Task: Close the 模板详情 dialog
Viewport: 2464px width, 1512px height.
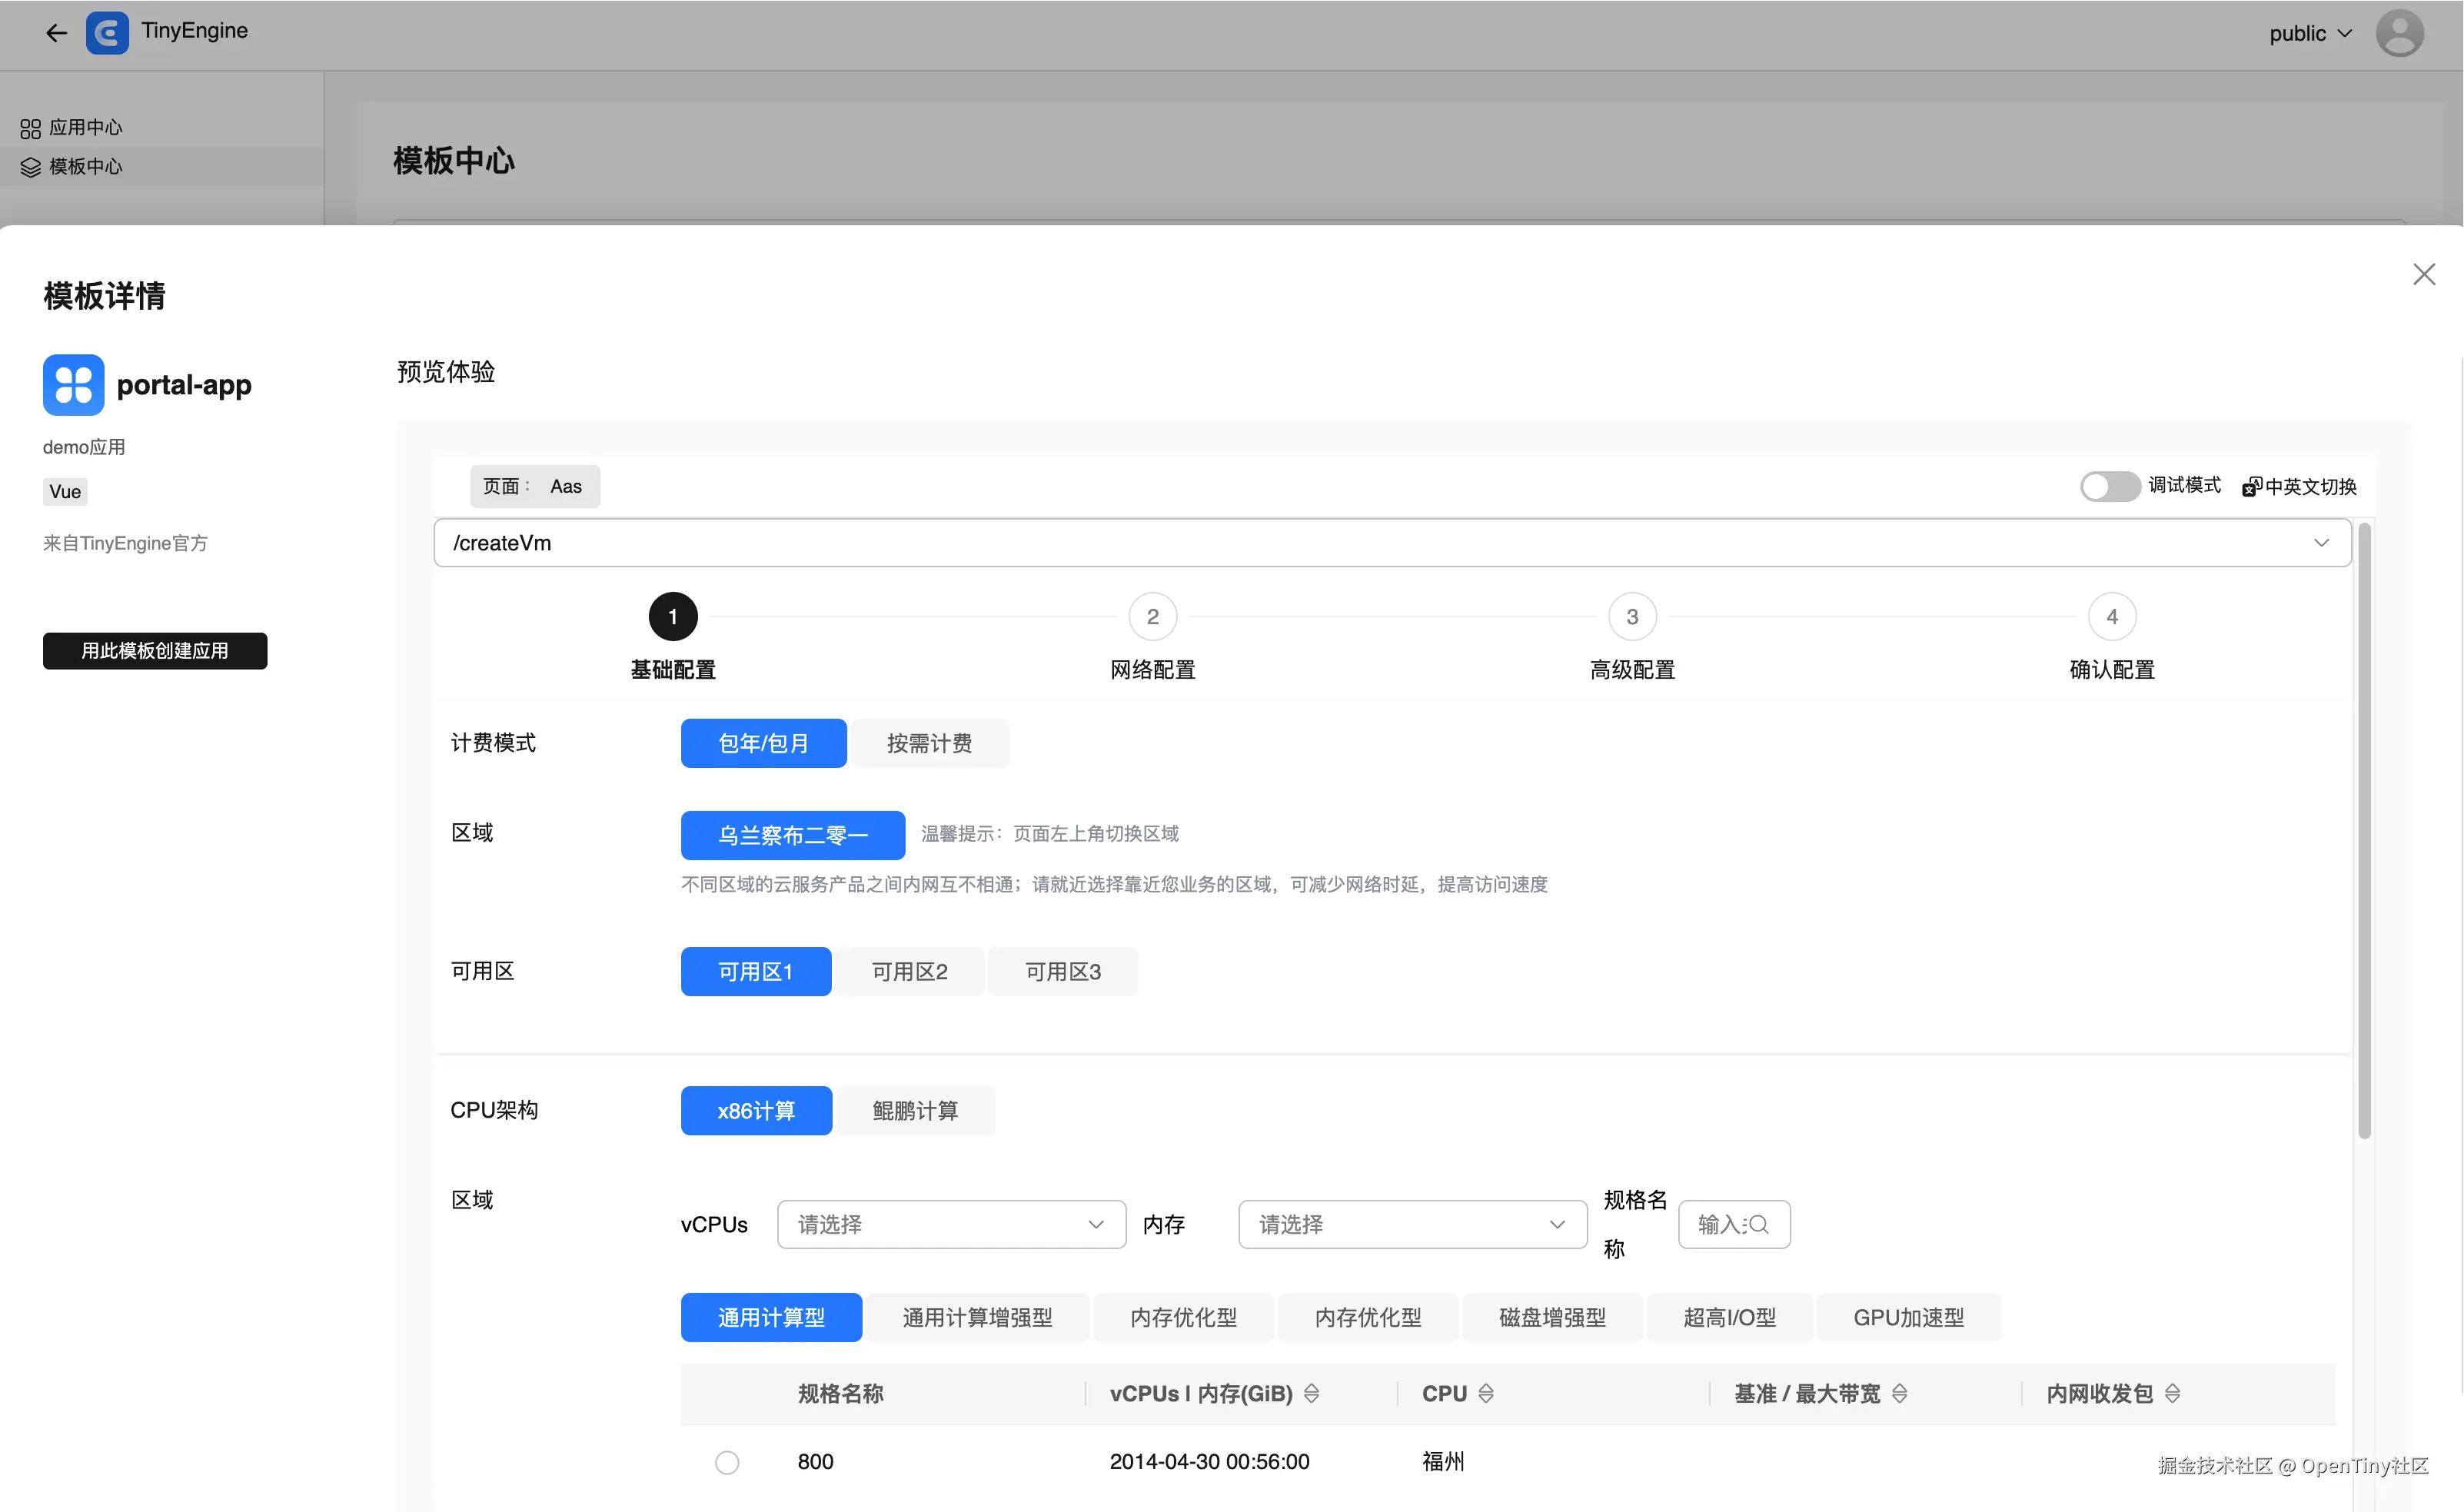Action: 2423,274
